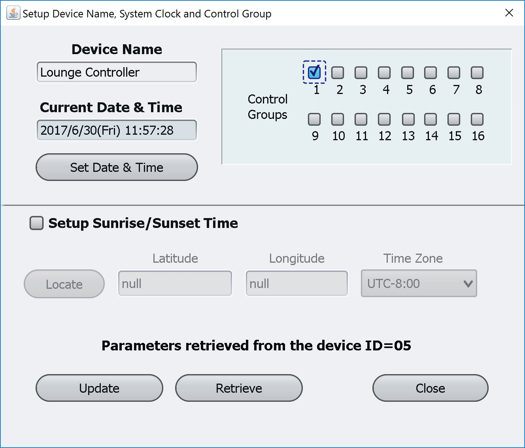Enable control group 4 checkbox
525x448 pixels.
point(384,73)
